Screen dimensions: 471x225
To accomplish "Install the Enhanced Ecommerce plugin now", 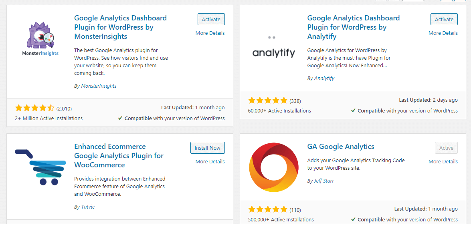I will [208, 148].
